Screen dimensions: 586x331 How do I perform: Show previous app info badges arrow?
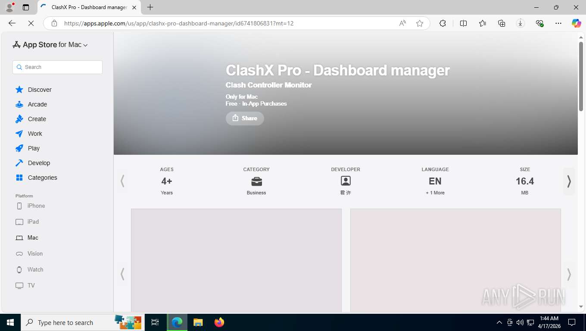122,181
